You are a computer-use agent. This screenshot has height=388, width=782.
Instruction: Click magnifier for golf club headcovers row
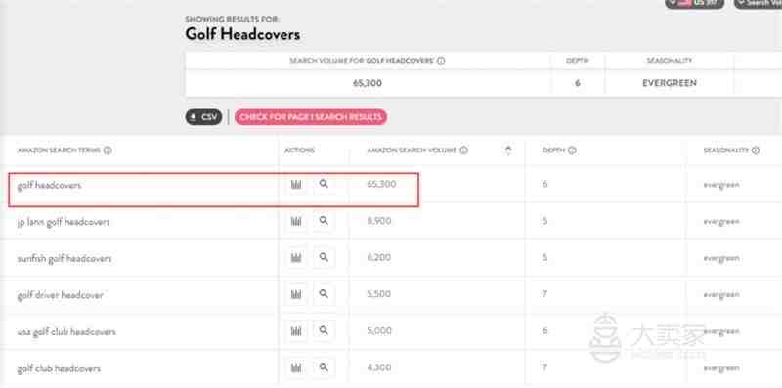324,368
